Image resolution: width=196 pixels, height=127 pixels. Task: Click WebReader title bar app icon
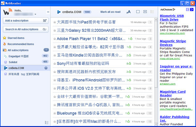click(x=3, y=3)
